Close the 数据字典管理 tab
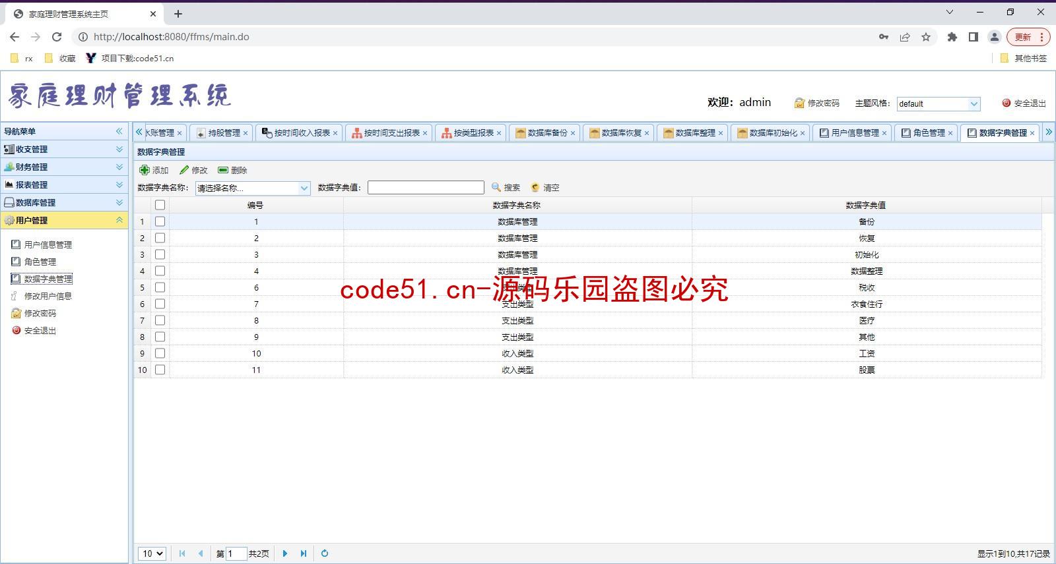The height and width of the screenshot is (564, 1056). (1032, 133)
